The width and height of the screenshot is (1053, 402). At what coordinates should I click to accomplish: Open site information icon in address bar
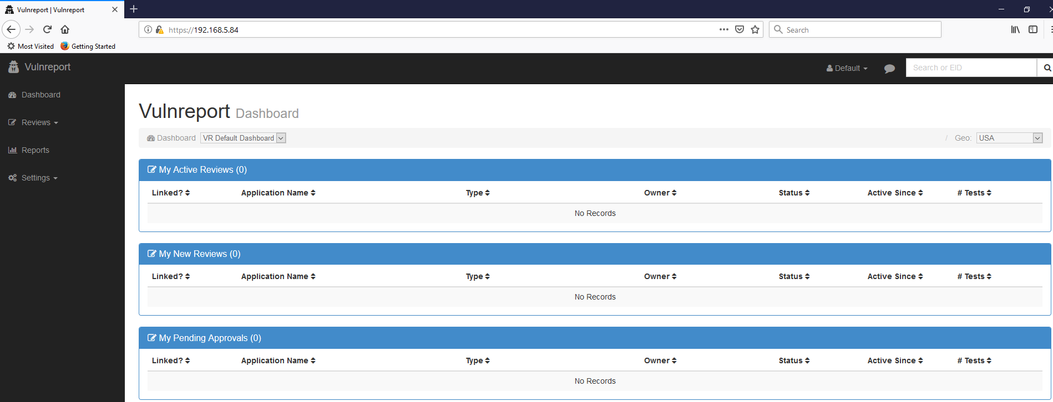[148, 29]
